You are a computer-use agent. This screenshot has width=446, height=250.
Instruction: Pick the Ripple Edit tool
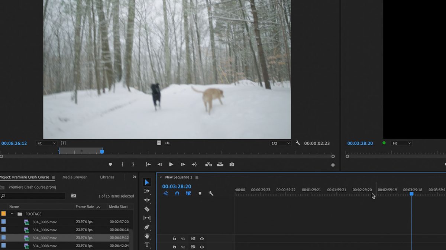tap(147, 200)
